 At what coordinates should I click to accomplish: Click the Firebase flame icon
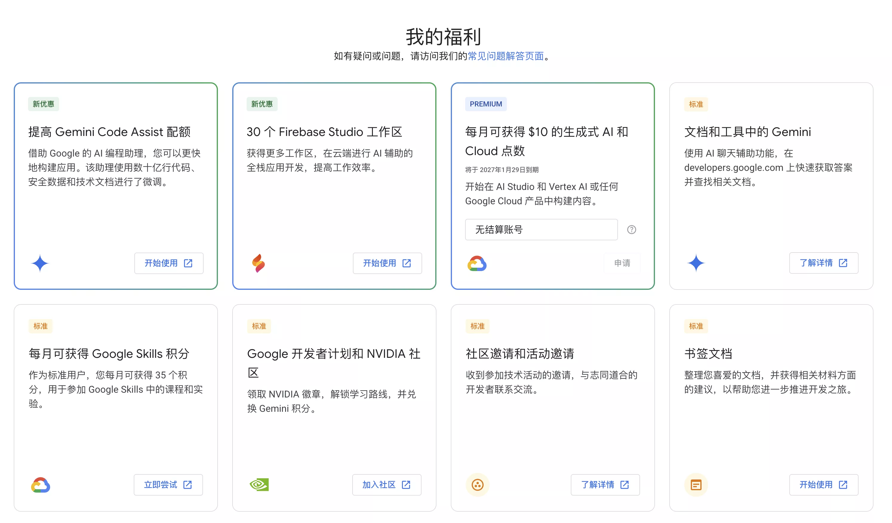[259, 263]
